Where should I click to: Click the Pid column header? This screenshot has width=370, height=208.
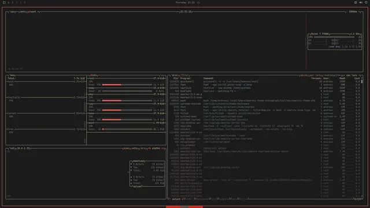click(176, 79)
